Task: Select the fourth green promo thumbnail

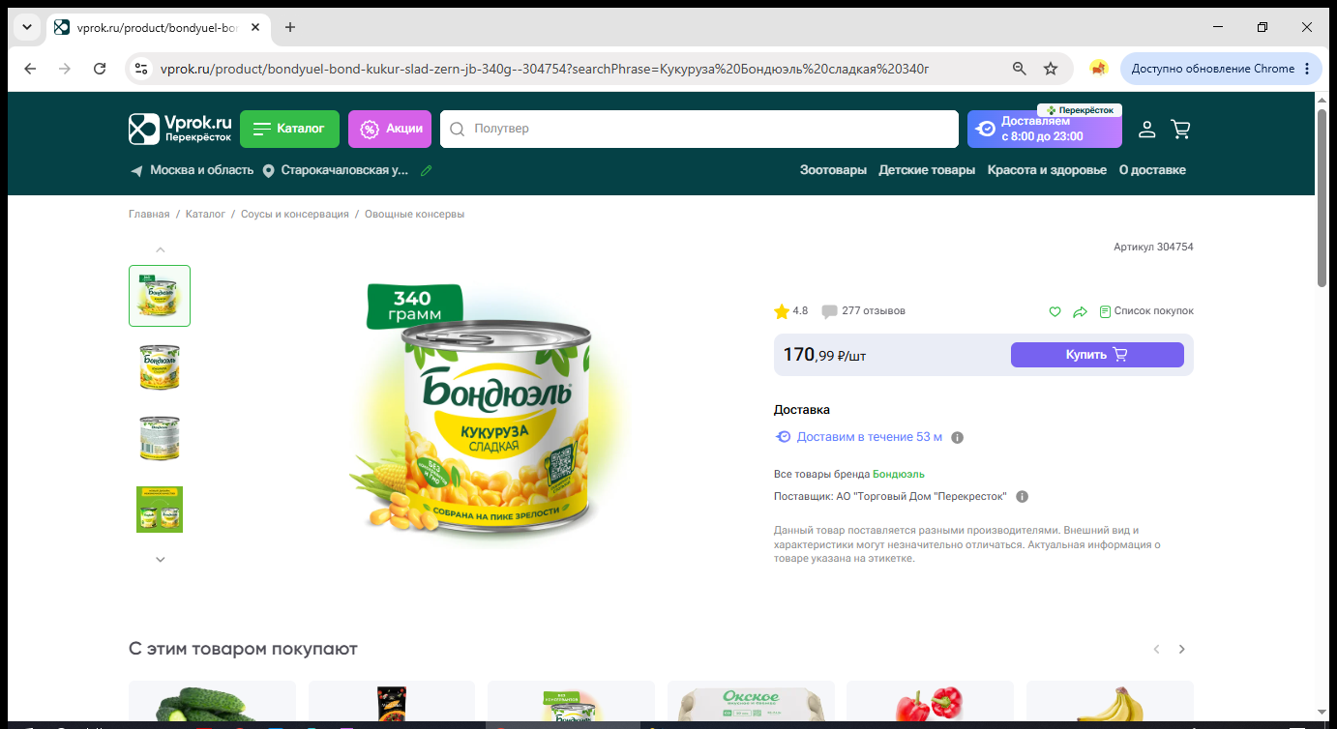Action: click(160, 510)
